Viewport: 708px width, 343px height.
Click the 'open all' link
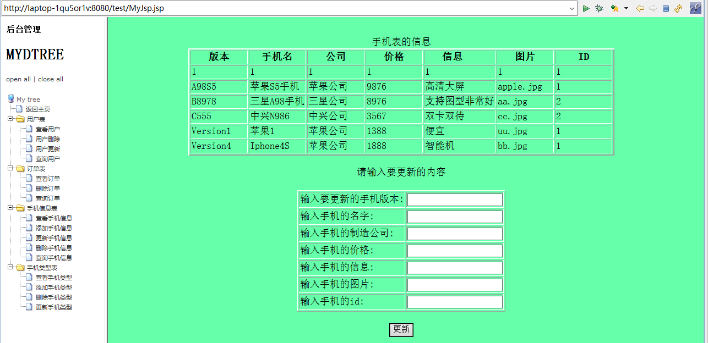coord(18,79)
